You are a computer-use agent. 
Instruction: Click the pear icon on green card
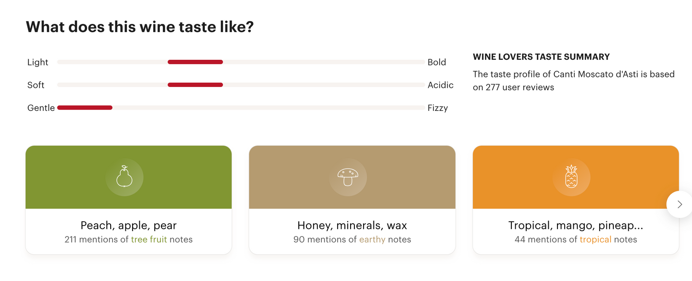124,177
